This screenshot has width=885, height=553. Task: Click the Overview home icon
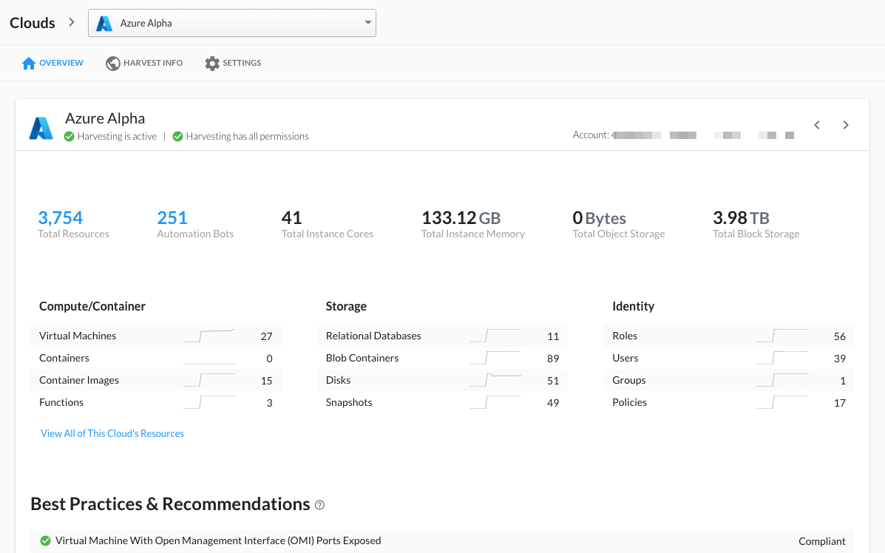29,63
